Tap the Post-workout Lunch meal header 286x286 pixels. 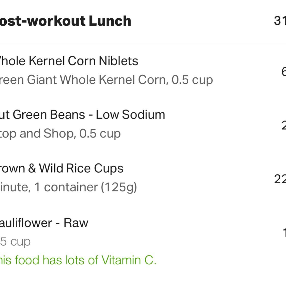click(x=65, y=21)
